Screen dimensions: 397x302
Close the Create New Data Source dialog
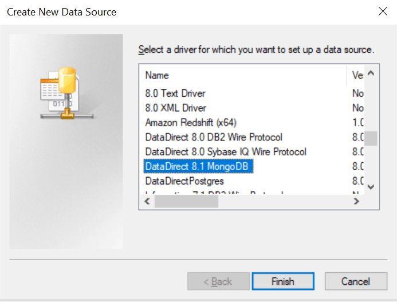[x=382, y=11]
